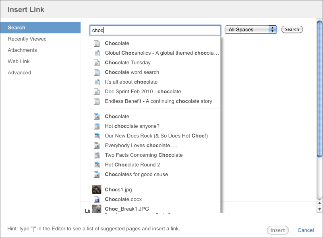
Task: Open the All Spaces dropdown
Action: [251, 30]
